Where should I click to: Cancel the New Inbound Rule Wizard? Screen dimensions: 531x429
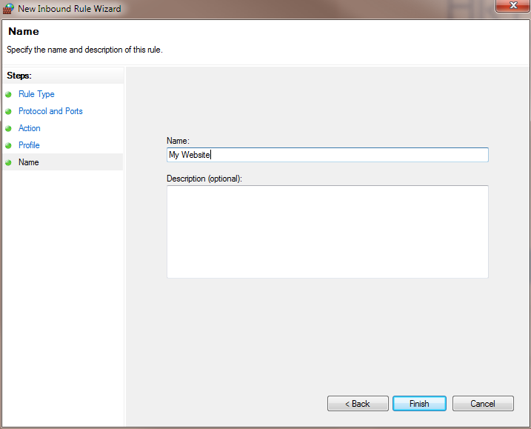click(483, 404)
